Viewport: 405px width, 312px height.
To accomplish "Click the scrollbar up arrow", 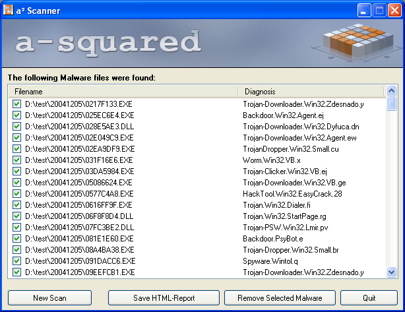I will pyautogui.click(x=391, y=90).
